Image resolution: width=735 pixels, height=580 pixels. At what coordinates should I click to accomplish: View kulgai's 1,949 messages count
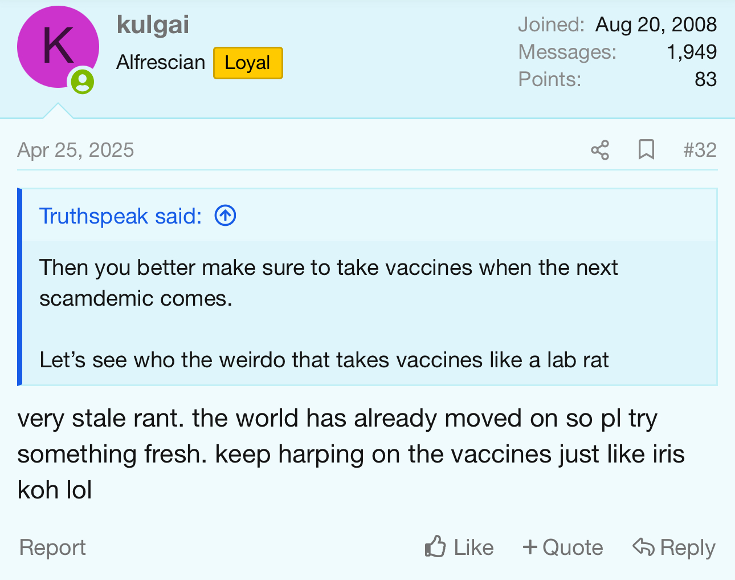click(x=691, y=52)
